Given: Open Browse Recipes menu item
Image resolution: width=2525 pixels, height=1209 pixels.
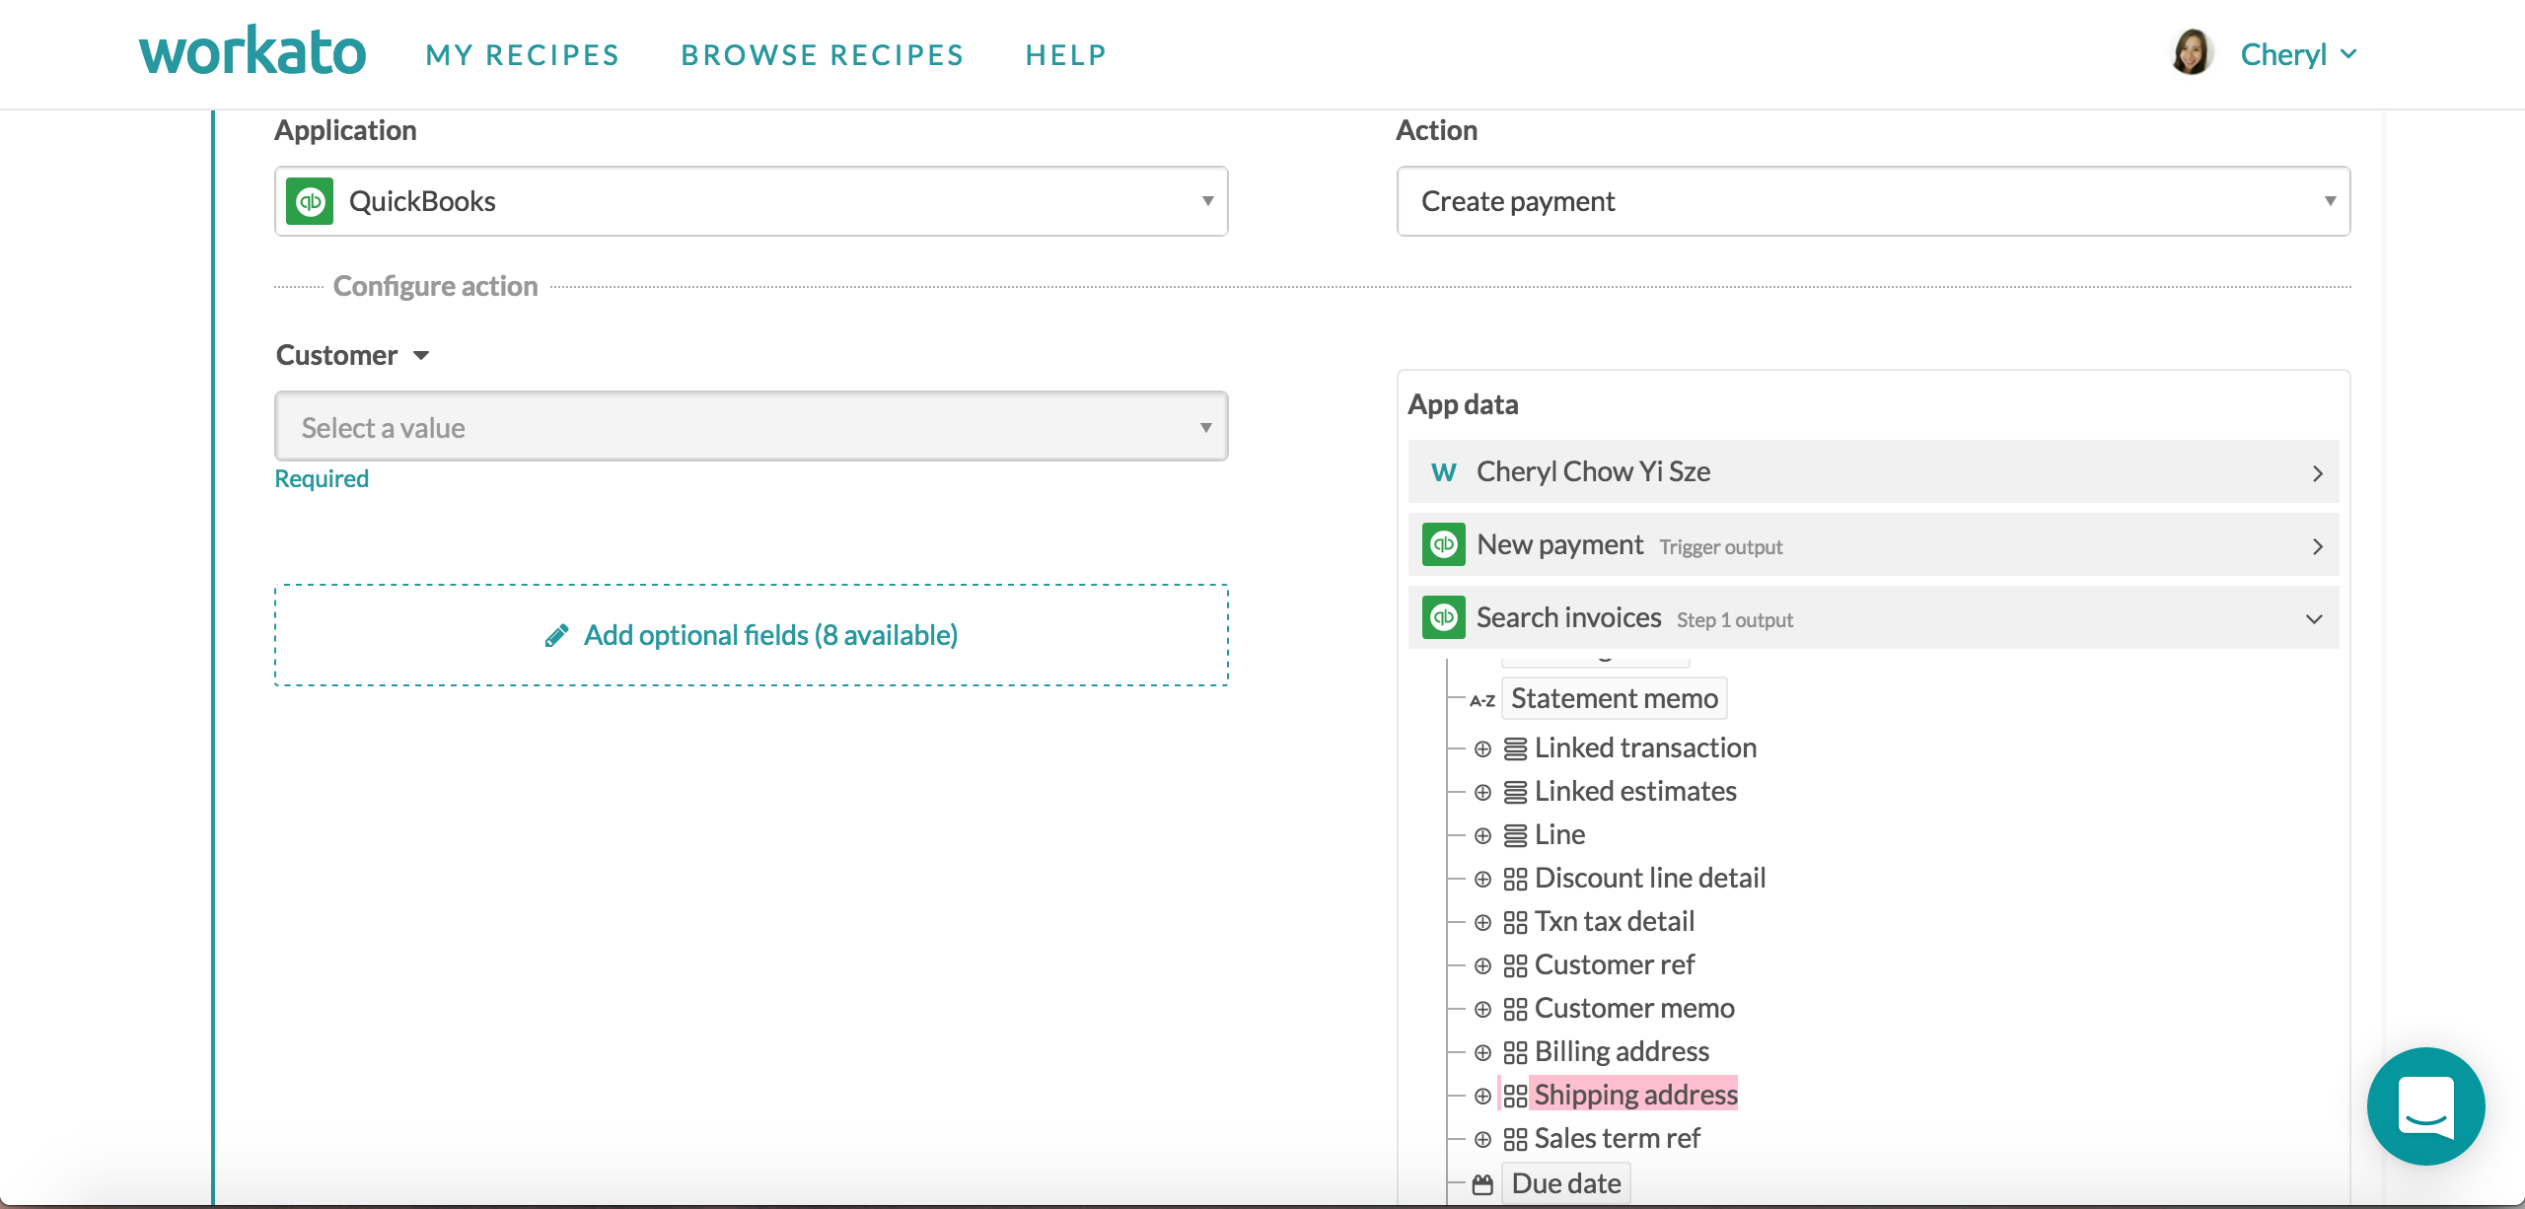Looking at the screenshot, I should pyautogui.click(x=823, y=55).
